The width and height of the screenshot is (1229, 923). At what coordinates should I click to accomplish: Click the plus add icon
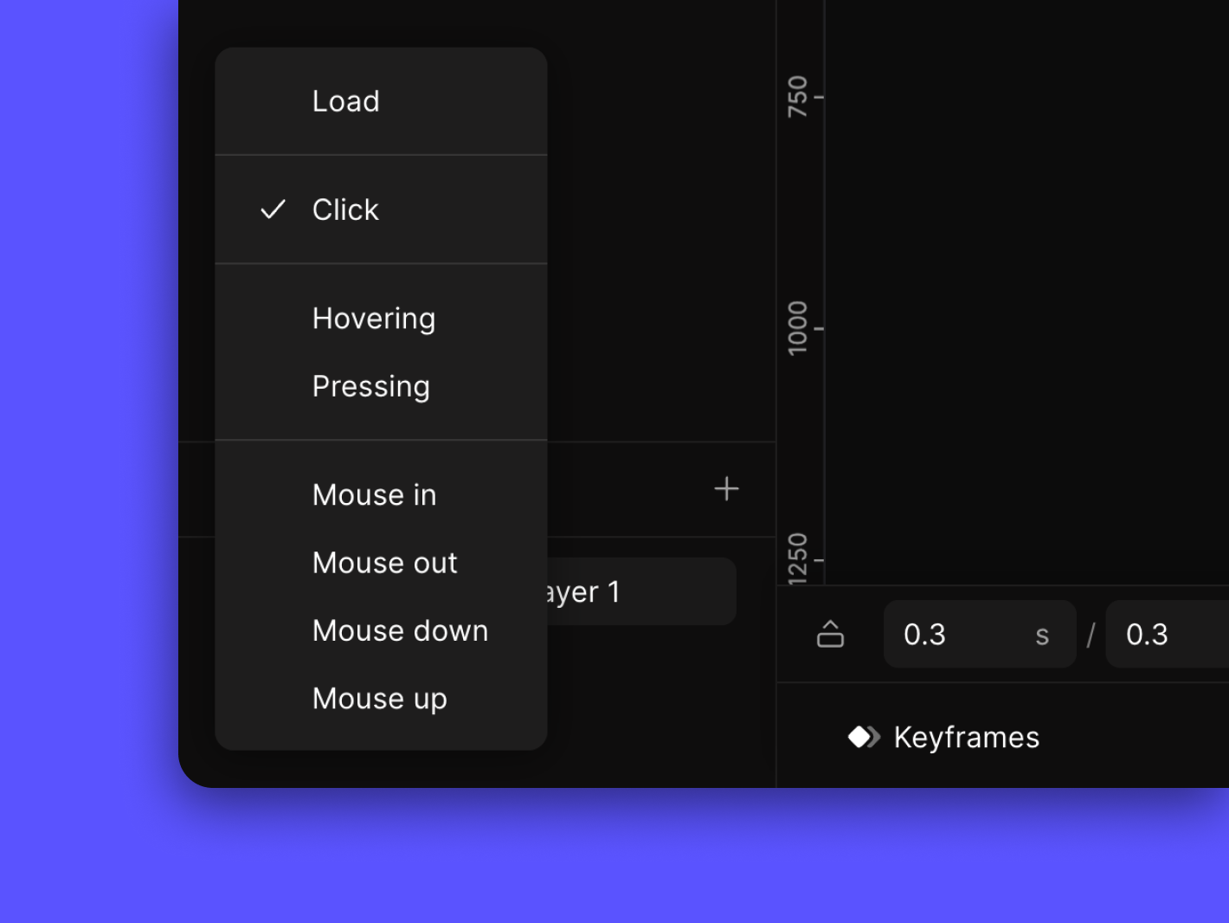coord(726,489)
